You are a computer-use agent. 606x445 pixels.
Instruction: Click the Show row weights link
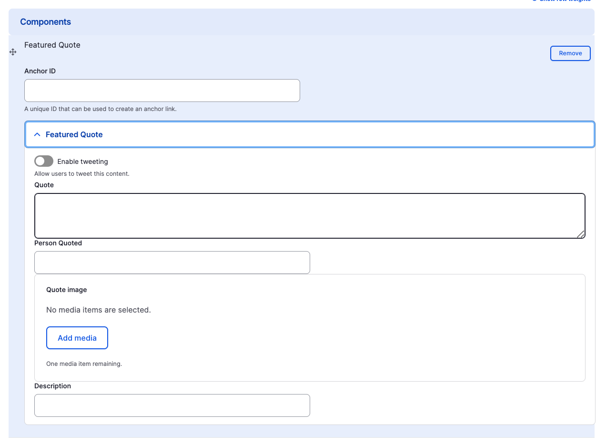coord(561,1)
